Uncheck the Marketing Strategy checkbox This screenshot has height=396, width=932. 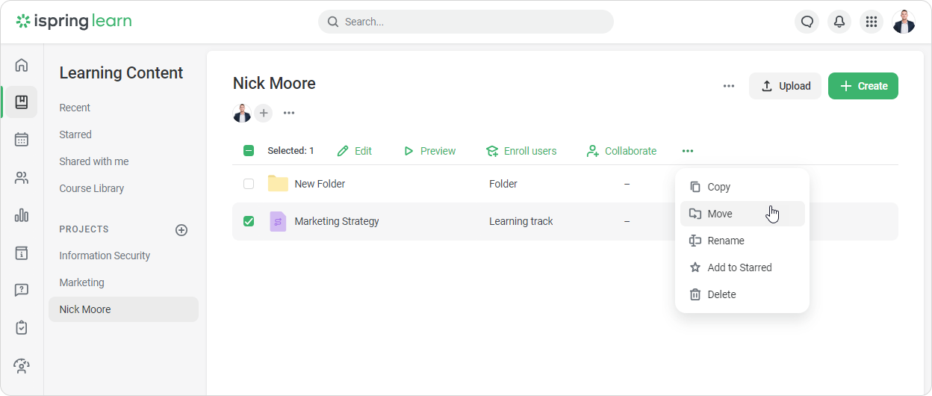[249, 221]
